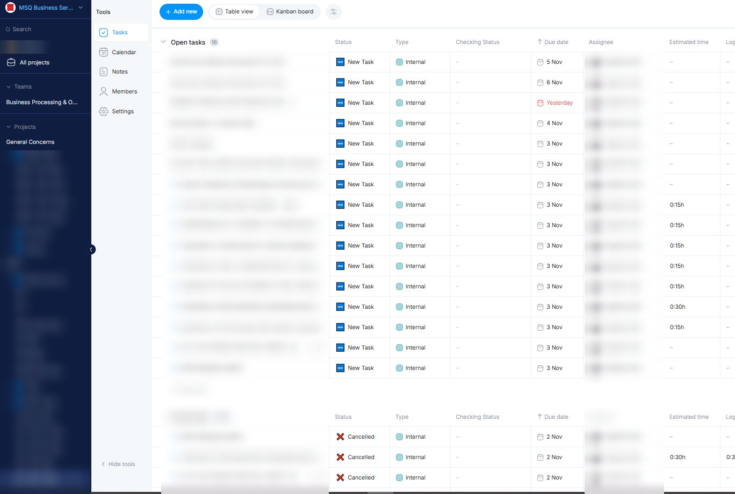Open status of second Cancelled task

click(x=359, y=457)
